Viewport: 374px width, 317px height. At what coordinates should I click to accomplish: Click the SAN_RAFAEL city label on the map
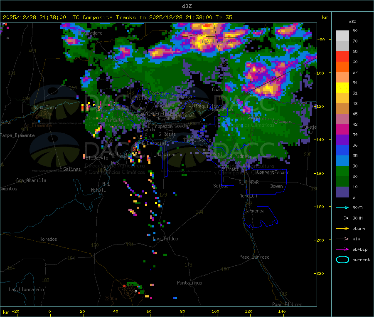[x=153, y=114]
